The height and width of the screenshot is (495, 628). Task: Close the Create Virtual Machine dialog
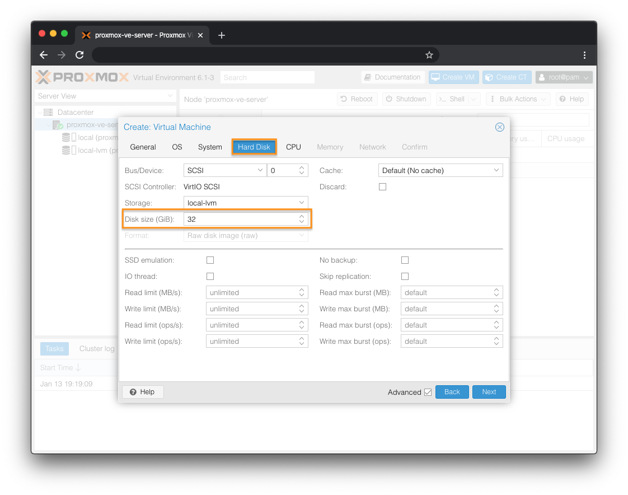tap(499, 127)
